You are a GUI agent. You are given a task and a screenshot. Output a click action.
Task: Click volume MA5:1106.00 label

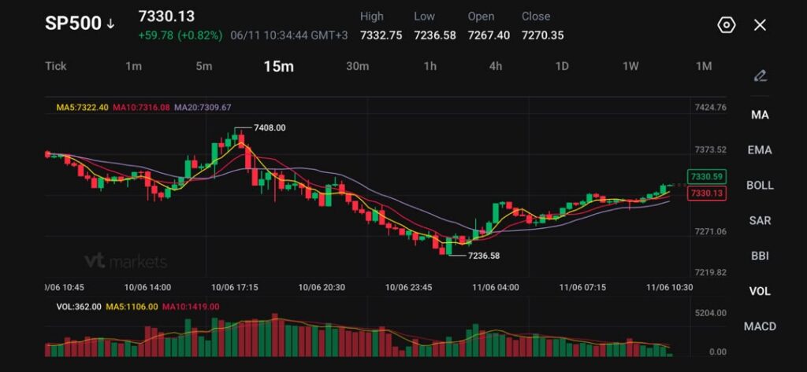click(x=132, y=307)
